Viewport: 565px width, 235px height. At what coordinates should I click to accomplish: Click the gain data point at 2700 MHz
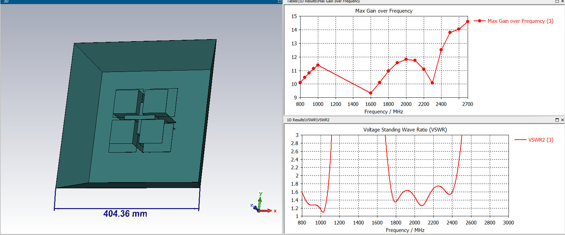[x=468, y=21]
